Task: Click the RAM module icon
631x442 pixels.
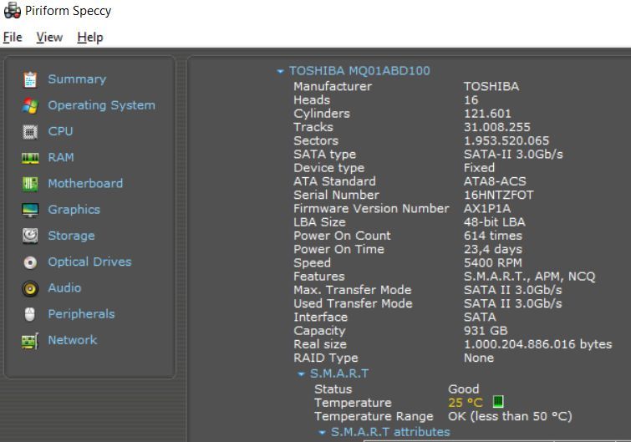Action: (30, 158)
